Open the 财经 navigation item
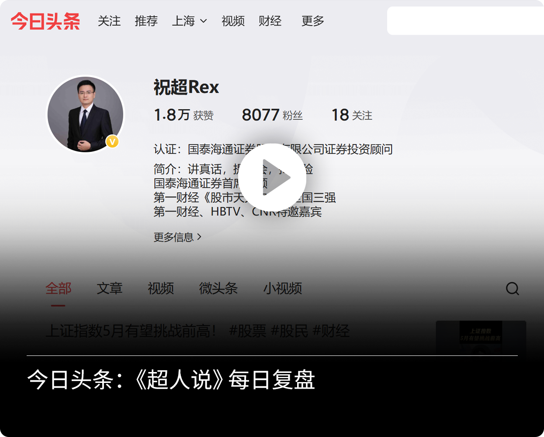The image size is (544, 437). coord(270,21)
